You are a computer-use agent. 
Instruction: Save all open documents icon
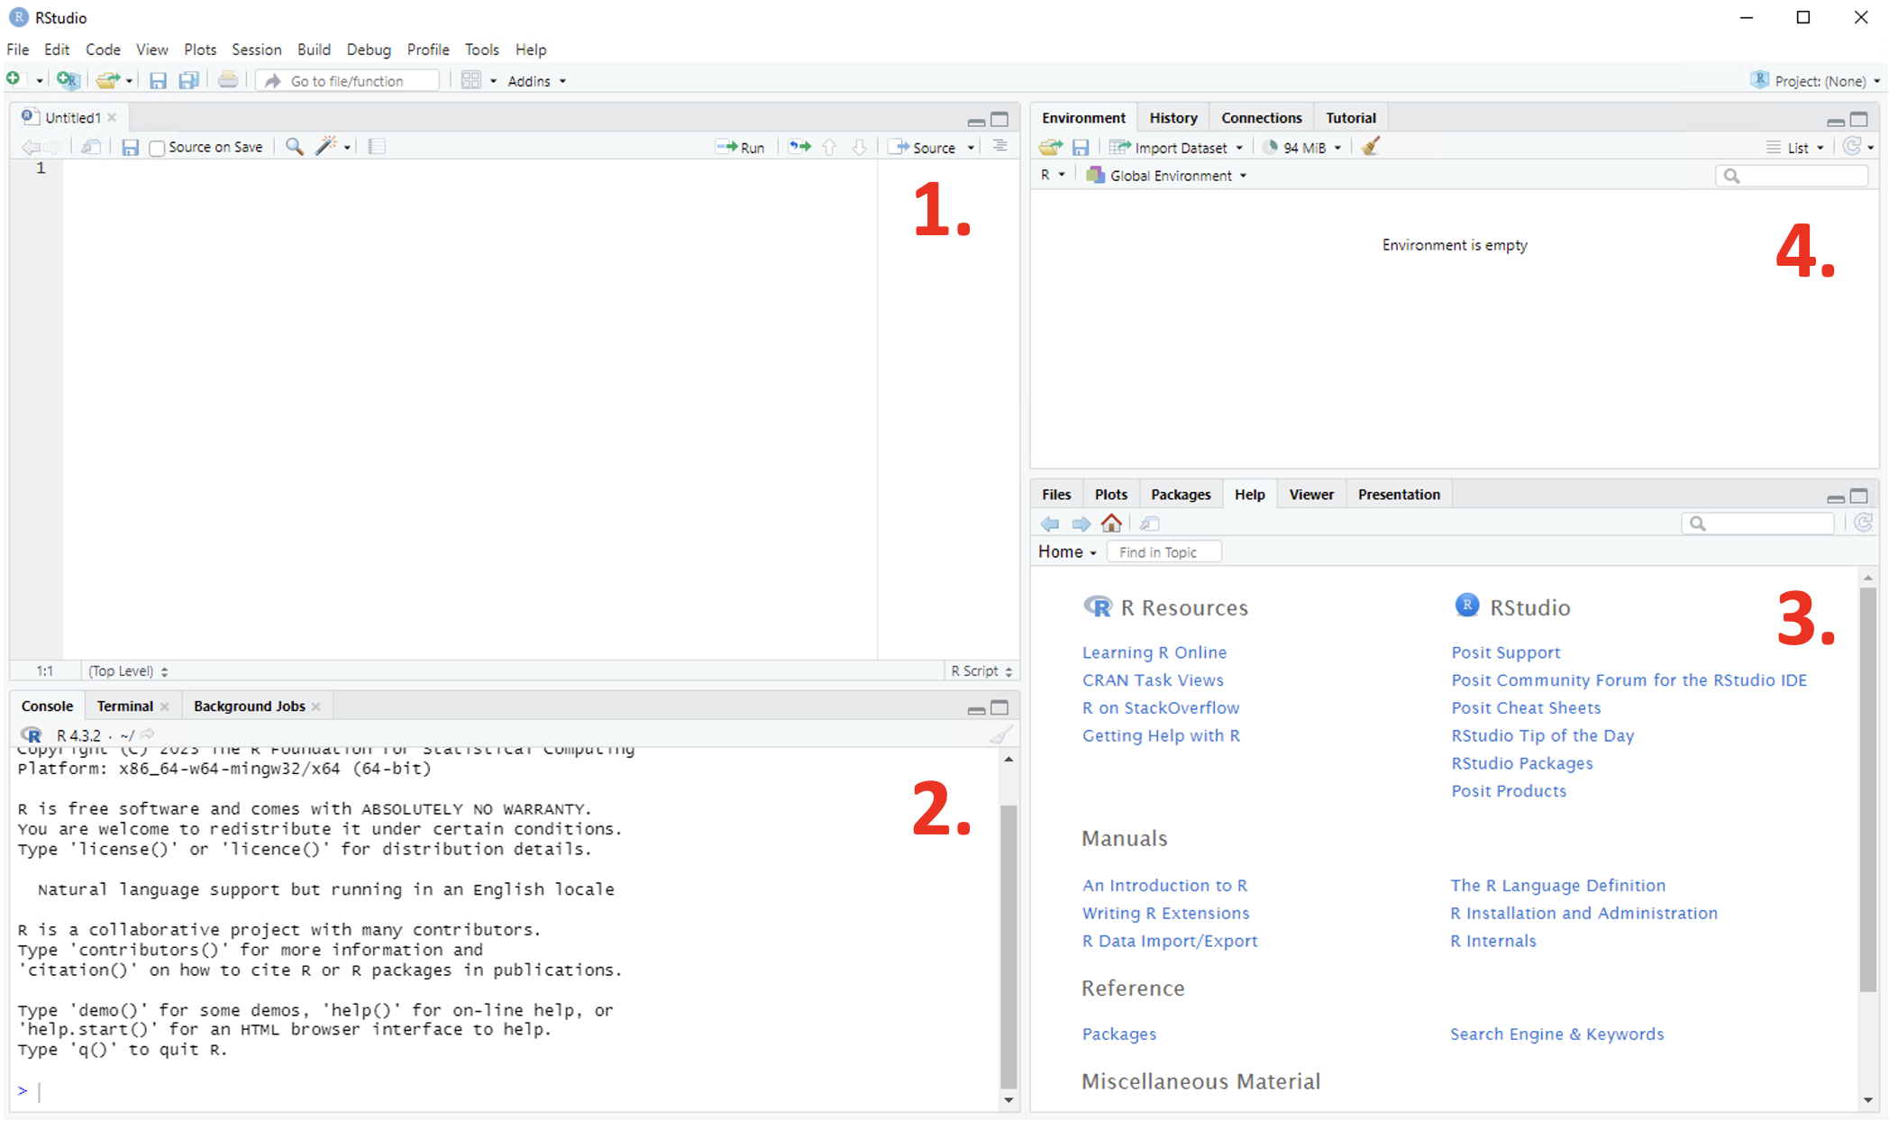pos(188,80)
